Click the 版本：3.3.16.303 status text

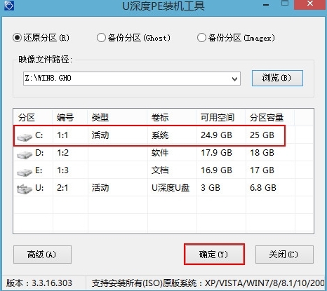(x=39, y=283)
